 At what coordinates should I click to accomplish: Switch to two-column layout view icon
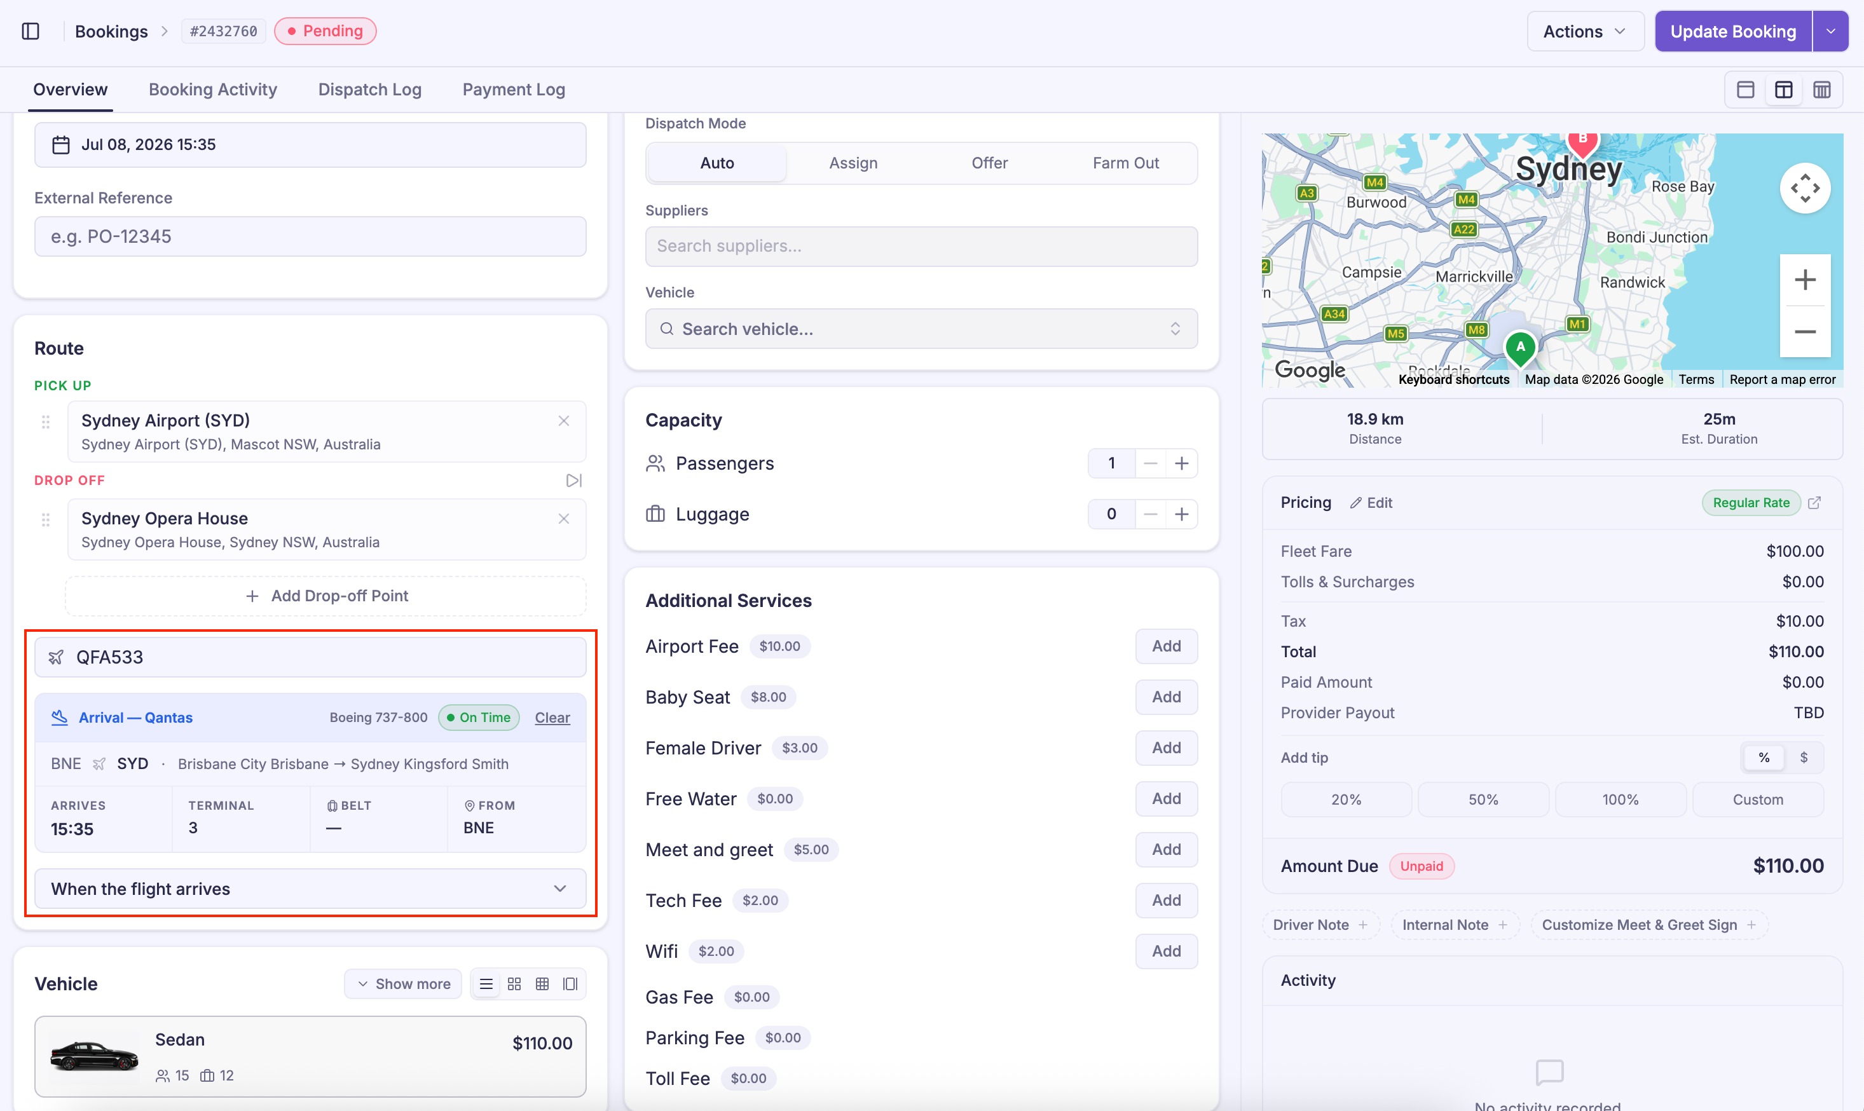click(x=1784, y=90)
